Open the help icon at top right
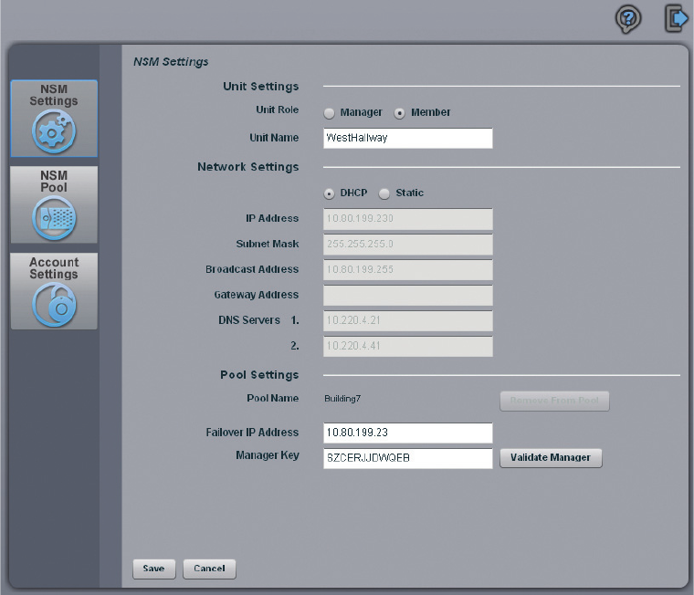 click(x=628, y=19)
